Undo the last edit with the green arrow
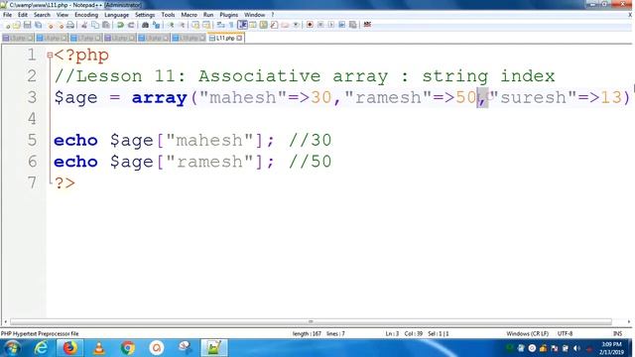The image size is (635, 357). point(120,25)
